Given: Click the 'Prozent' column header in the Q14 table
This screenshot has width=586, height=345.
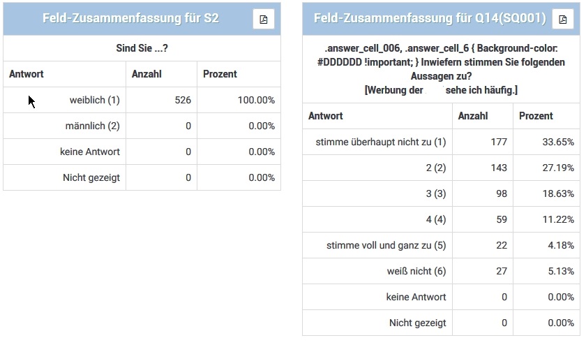Looking at the screenshot, I should point(536,116).
